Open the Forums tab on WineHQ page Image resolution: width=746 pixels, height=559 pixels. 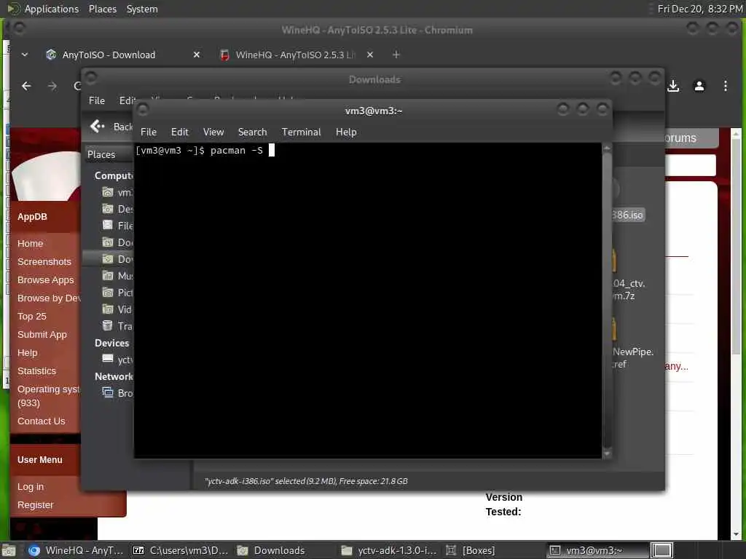(x=680, y=138)
